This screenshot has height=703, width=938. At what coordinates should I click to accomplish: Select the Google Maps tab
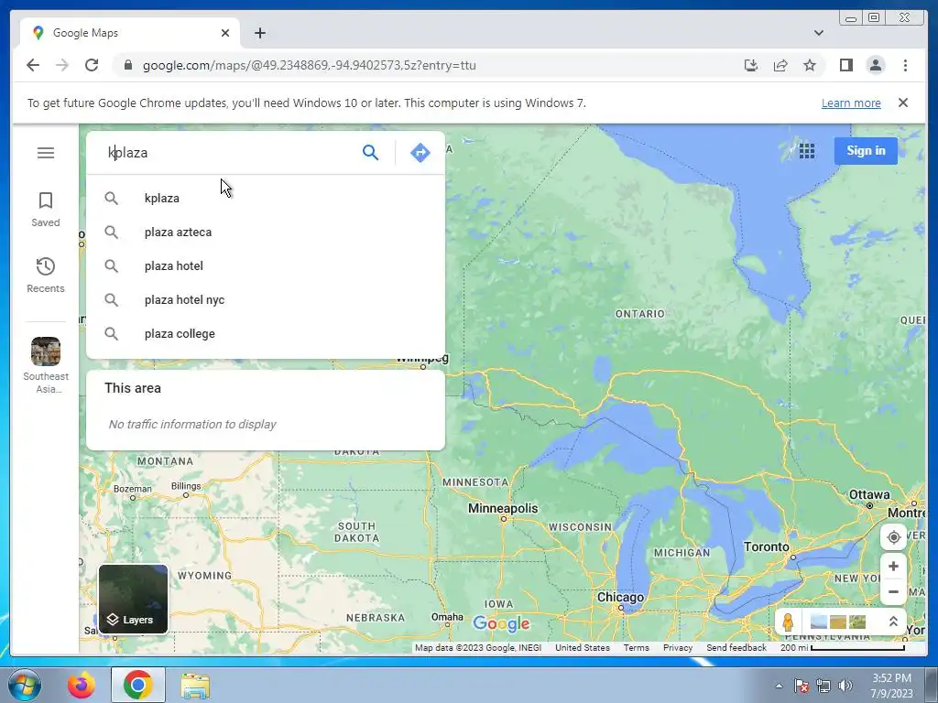point(130,33)
